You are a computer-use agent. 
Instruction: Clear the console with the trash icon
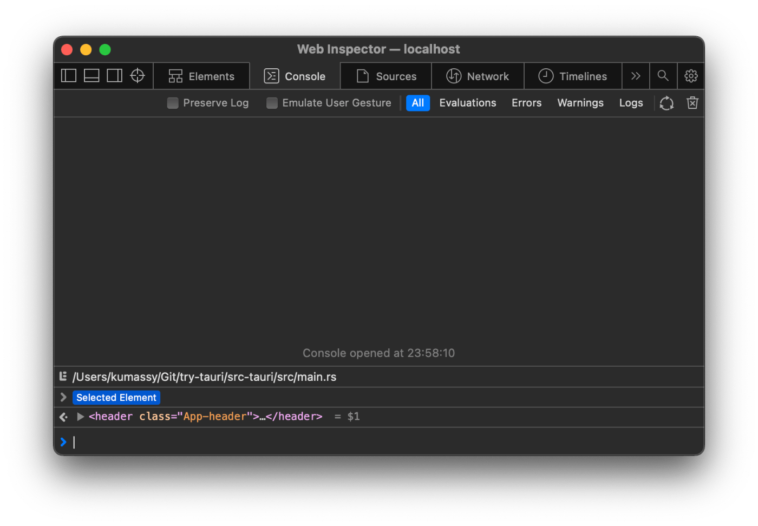click(692, 103)
